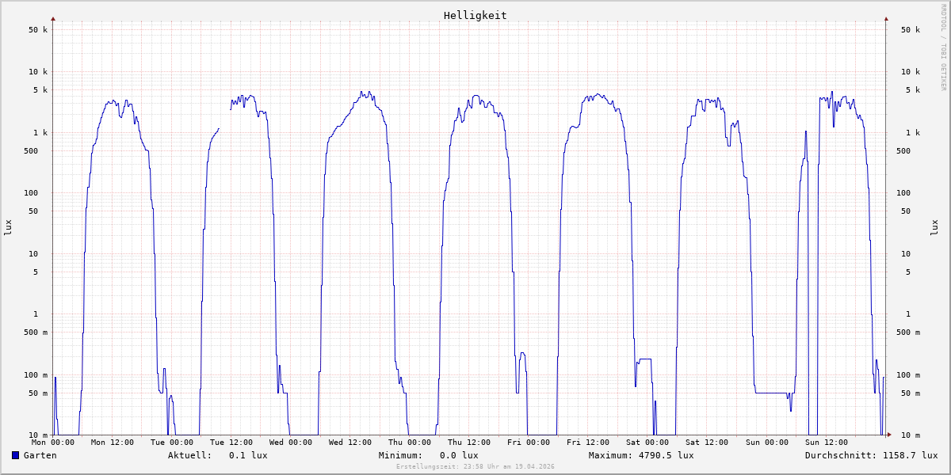
Task: Click the Aktuell 0.1 lux value
Action: [x=248, y=455]
